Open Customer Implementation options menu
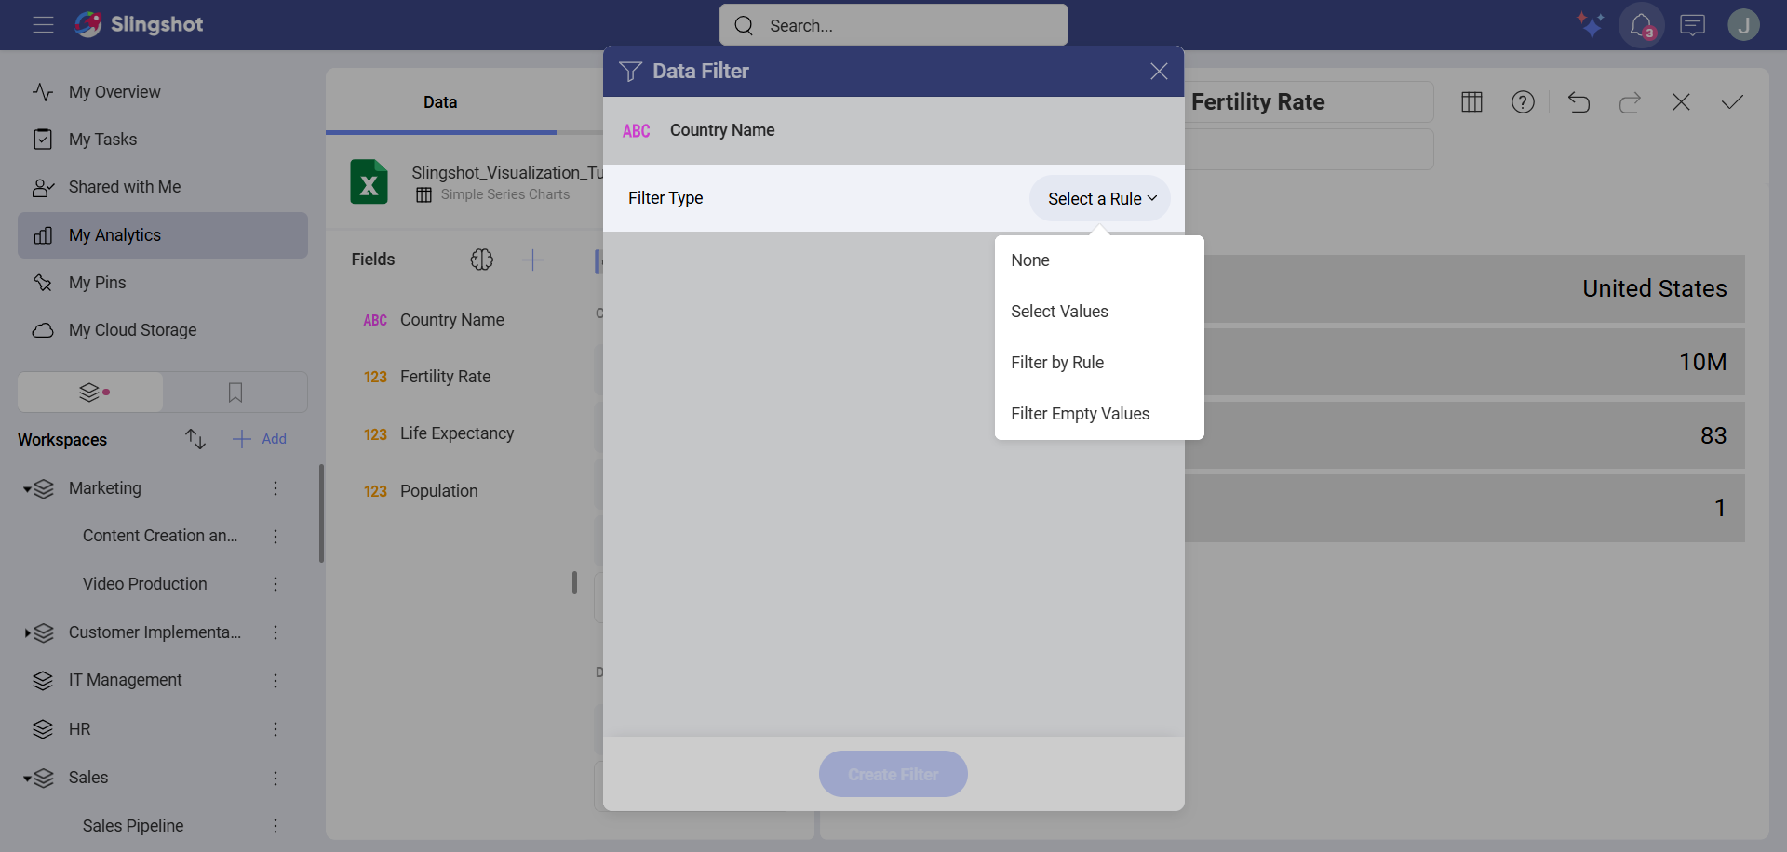The width and height of the screenshot is (1787, 852). [275, 632]
